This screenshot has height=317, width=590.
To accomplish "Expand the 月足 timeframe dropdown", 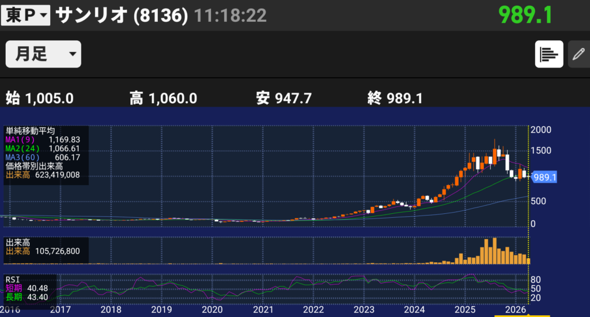I will (43, 54).
